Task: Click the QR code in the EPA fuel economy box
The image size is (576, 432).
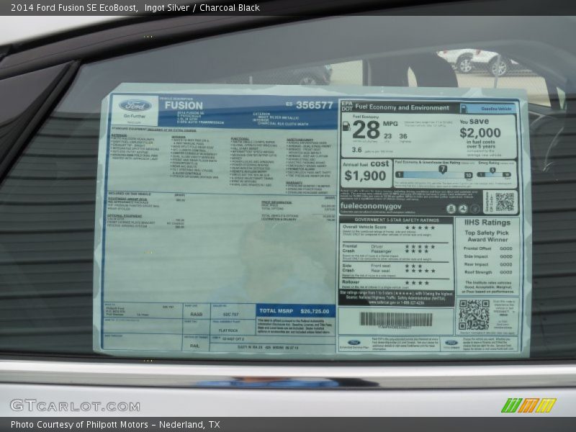Action: (x=505, y=202)
